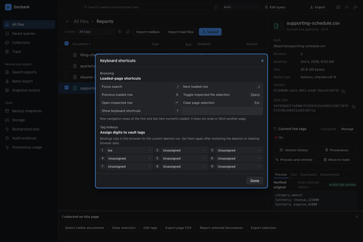Image resolution: width=363 pixels, height=242 pixels.
Task: Open Version history
Action: [294, 150]
